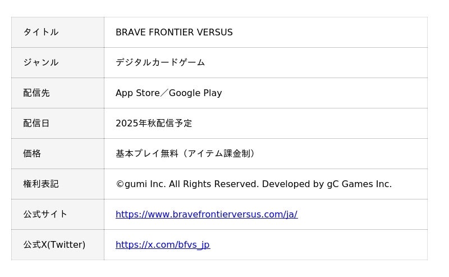Click the ジャンル row label
Screen dimensions: 449x277
40,62
